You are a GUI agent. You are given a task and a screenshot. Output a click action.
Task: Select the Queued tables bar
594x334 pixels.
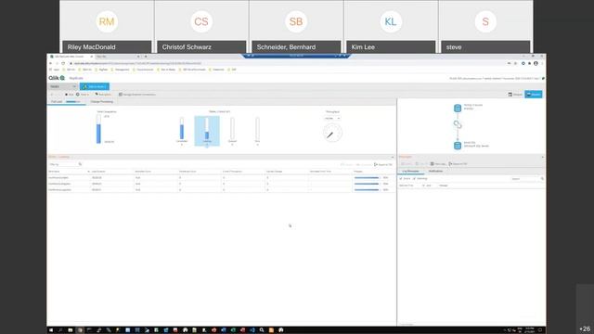(232, 129)
